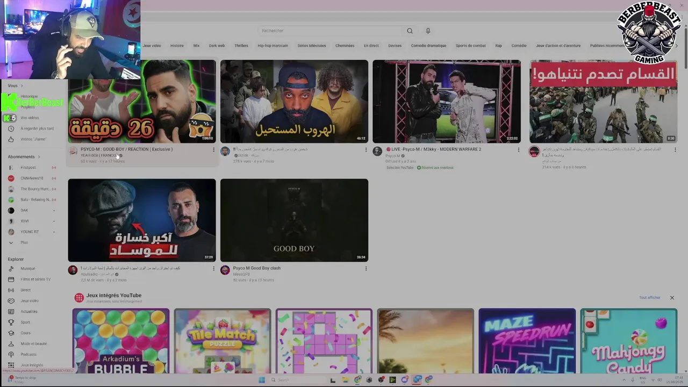Open XIVI subscription channel
The width and height of the screenshot is (688, 387).
click(31, 221)
